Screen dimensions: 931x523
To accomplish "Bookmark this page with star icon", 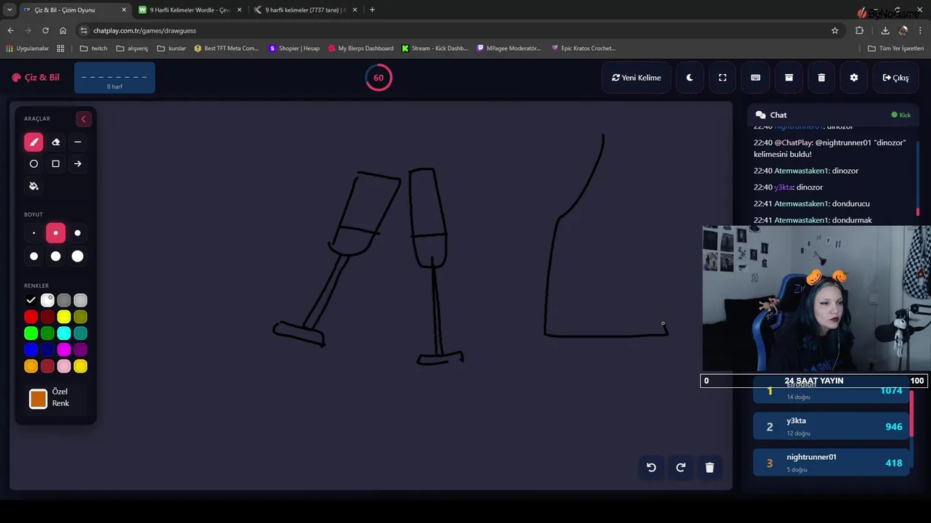I will point(835,31).
